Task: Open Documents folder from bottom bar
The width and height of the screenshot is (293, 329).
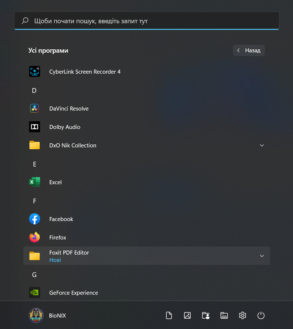Action: coord(169,315)
